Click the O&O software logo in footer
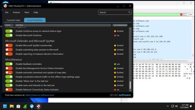The image size is (195, 110). (120, 95)
